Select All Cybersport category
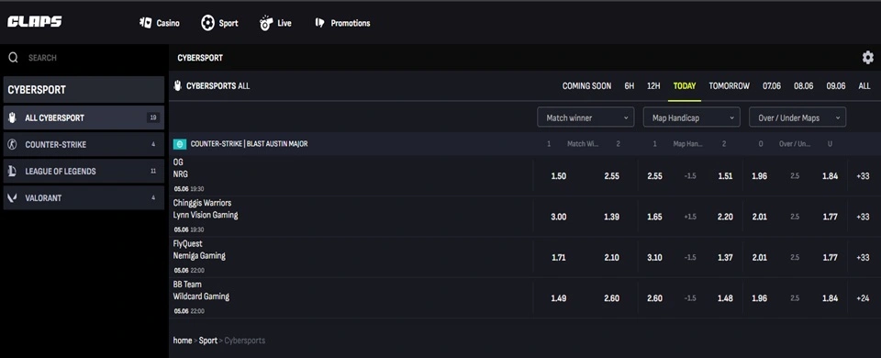The width and height of the screenshot is (881, 358). 84,118
